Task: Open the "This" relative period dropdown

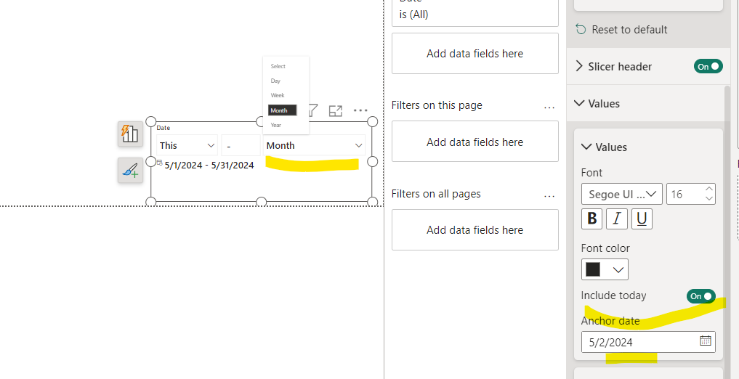Action: point(187,145)
